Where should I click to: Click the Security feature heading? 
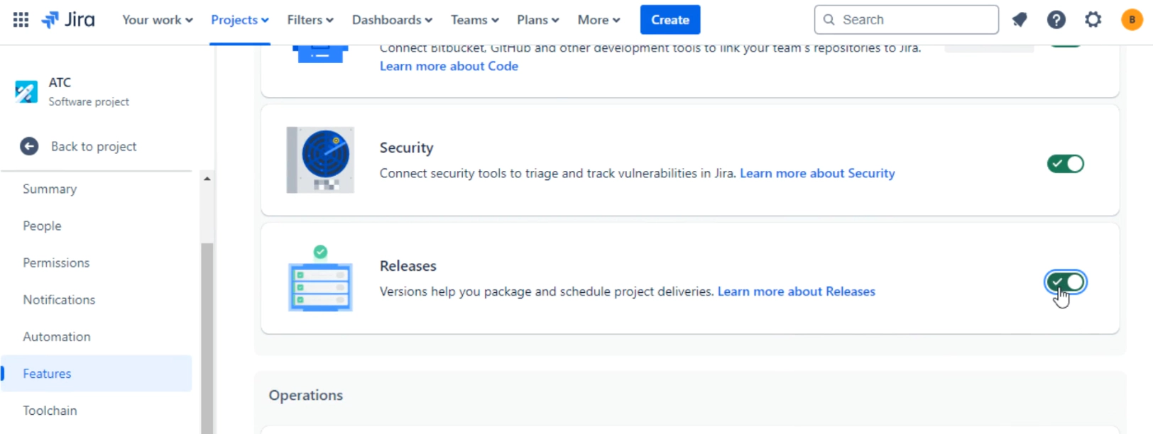click(x=406, y=148)
